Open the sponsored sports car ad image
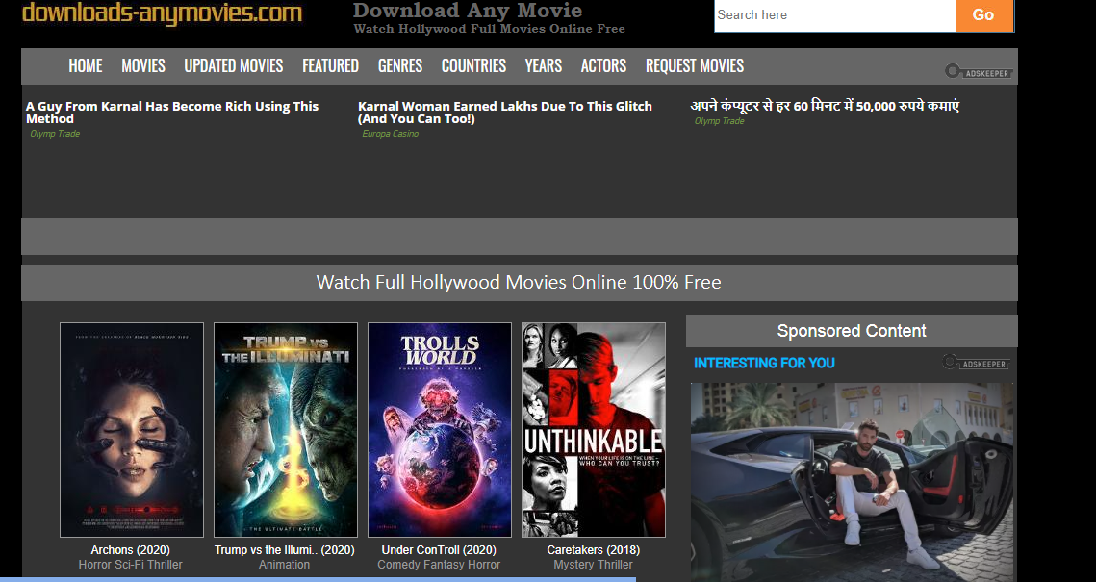The image size is (1096, 582). tap(852, 482)
